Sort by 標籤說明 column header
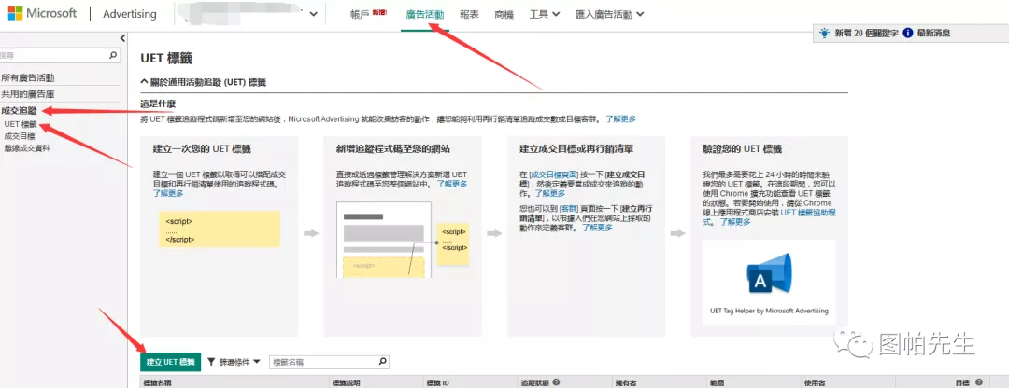 346,382
